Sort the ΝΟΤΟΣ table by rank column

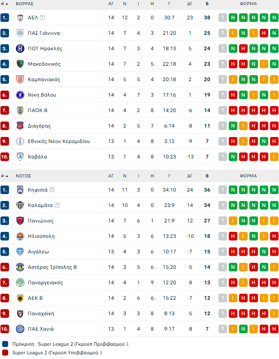4,176
